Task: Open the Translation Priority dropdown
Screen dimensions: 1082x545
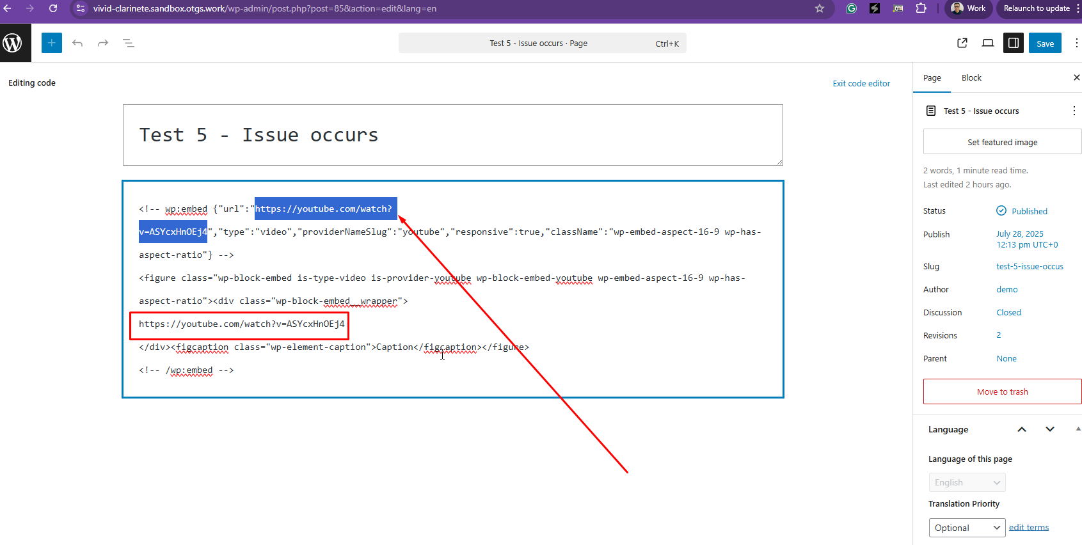Action: coord(967,528)
